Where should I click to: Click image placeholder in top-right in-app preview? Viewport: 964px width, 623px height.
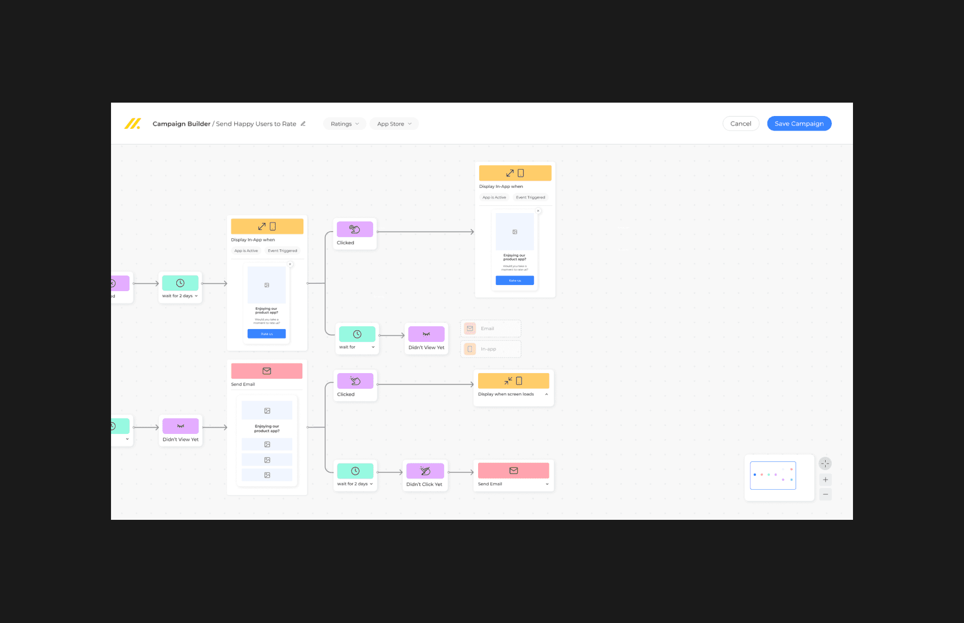click(x=515, y=231)
